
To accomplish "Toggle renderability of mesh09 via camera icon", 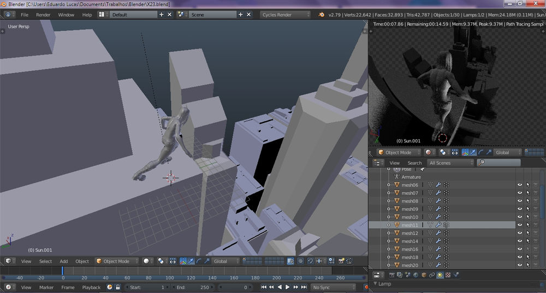I will click(536, 209).
